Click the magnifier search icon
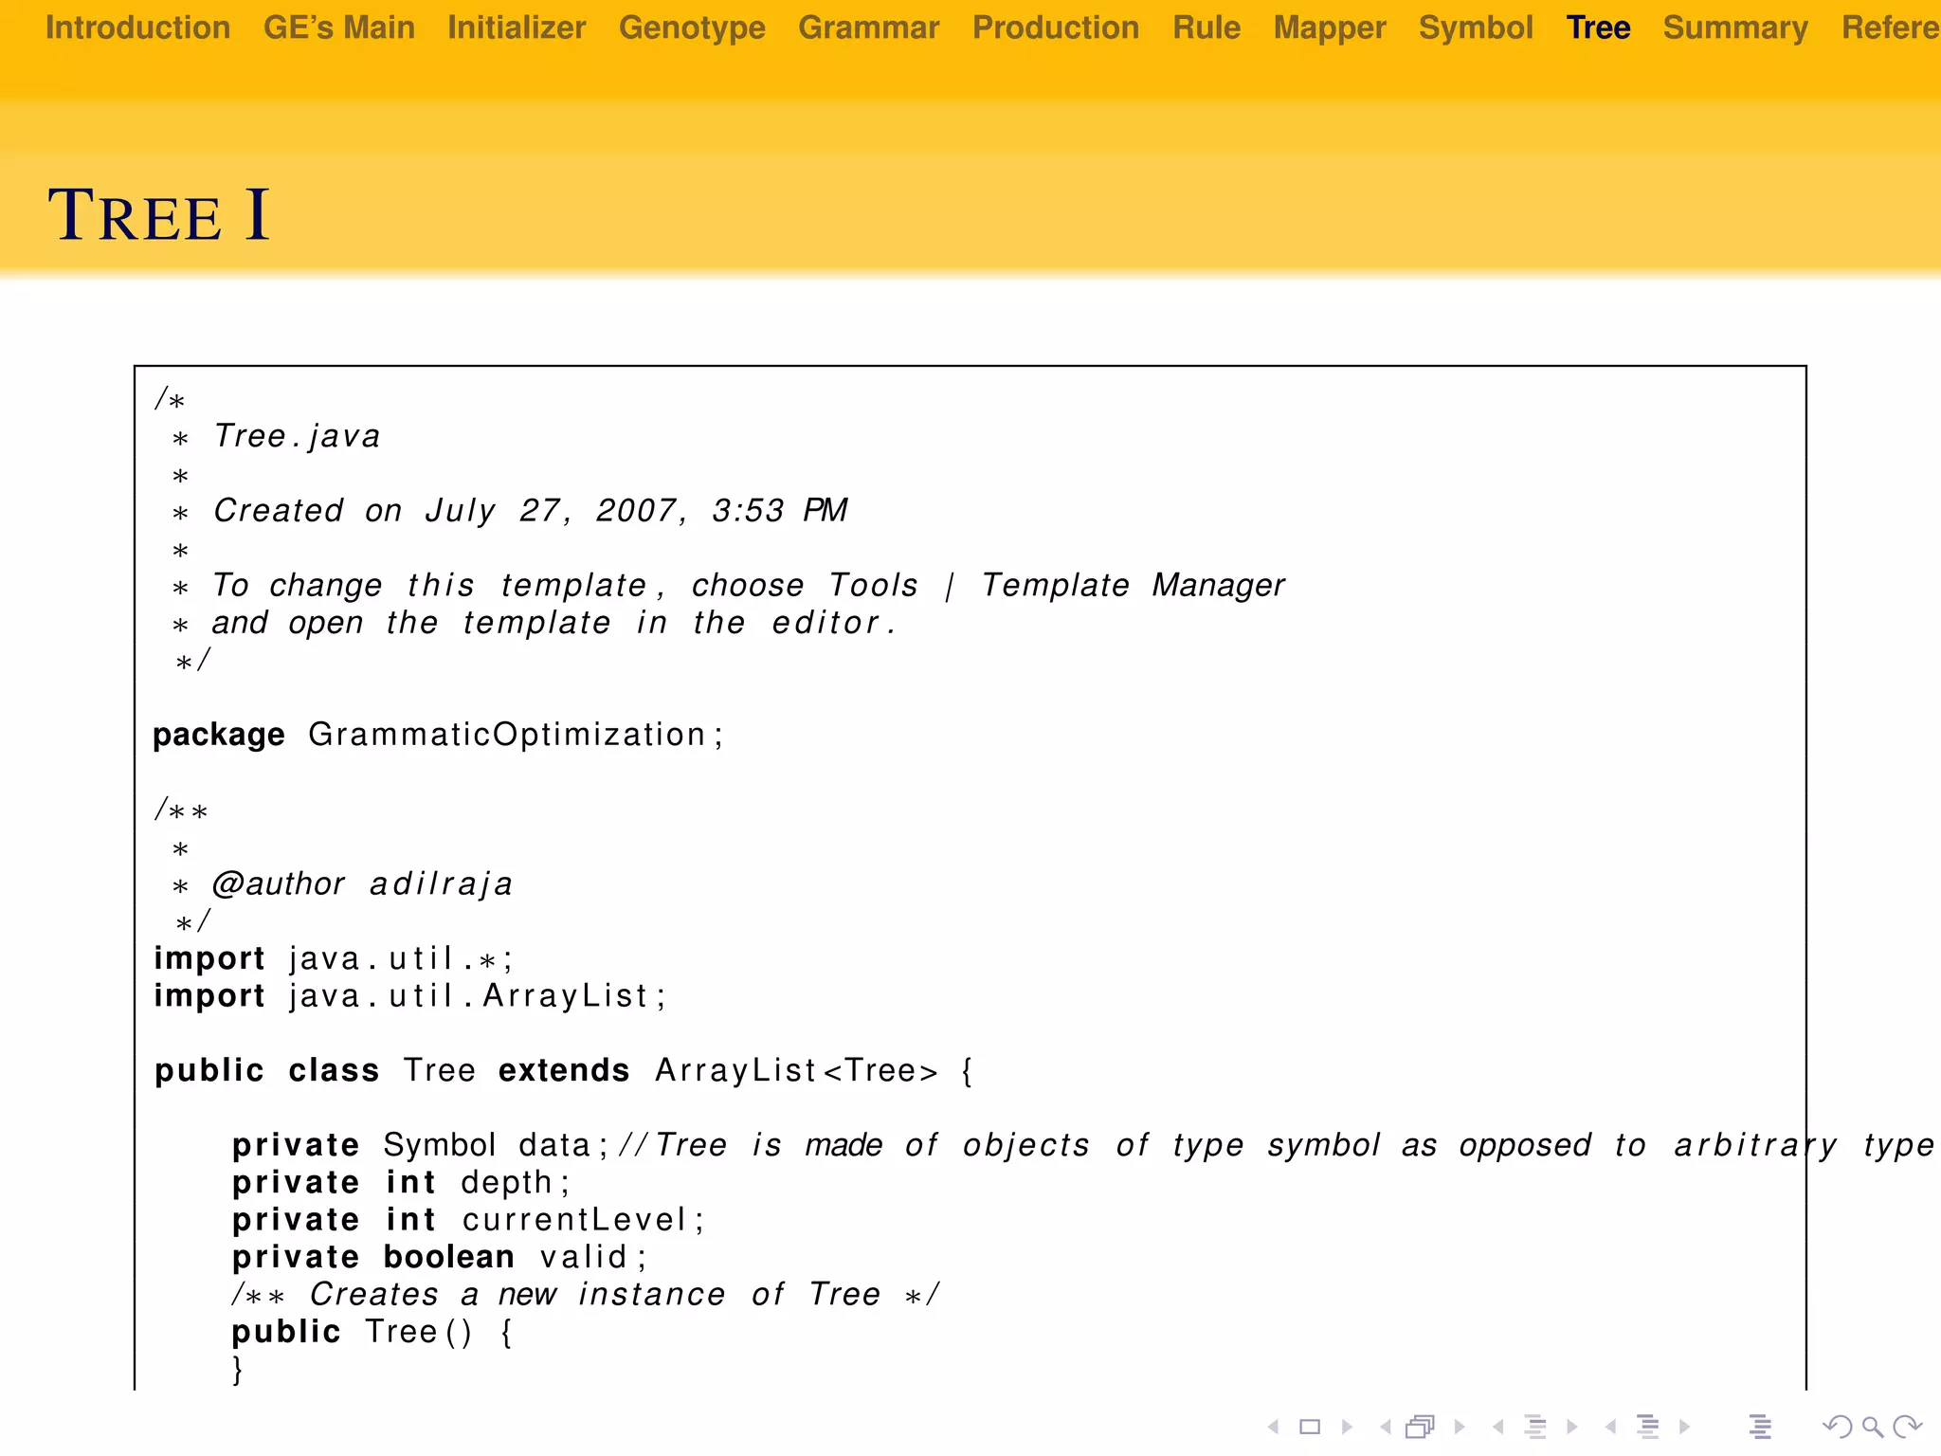 coord(1872,1427)
